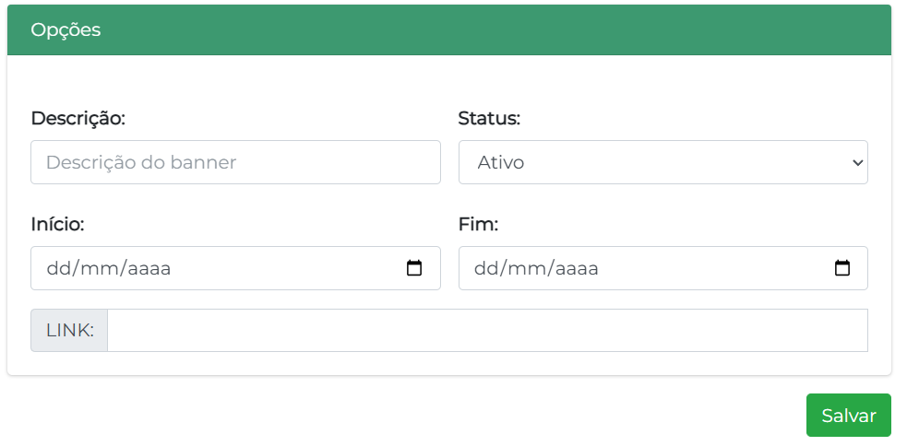This screenshot has width=907, height=446.
Task: Click the Status field label
Action: pyautogui.click(x=489, y=118)
